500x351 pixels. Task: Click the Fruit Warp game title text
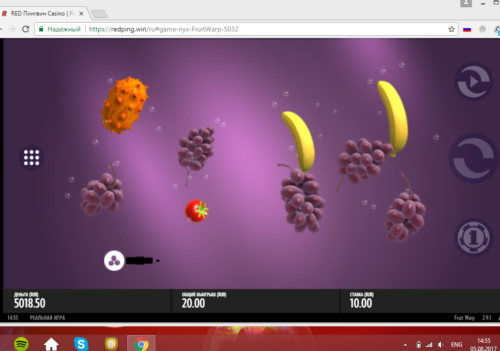(464, 318)
